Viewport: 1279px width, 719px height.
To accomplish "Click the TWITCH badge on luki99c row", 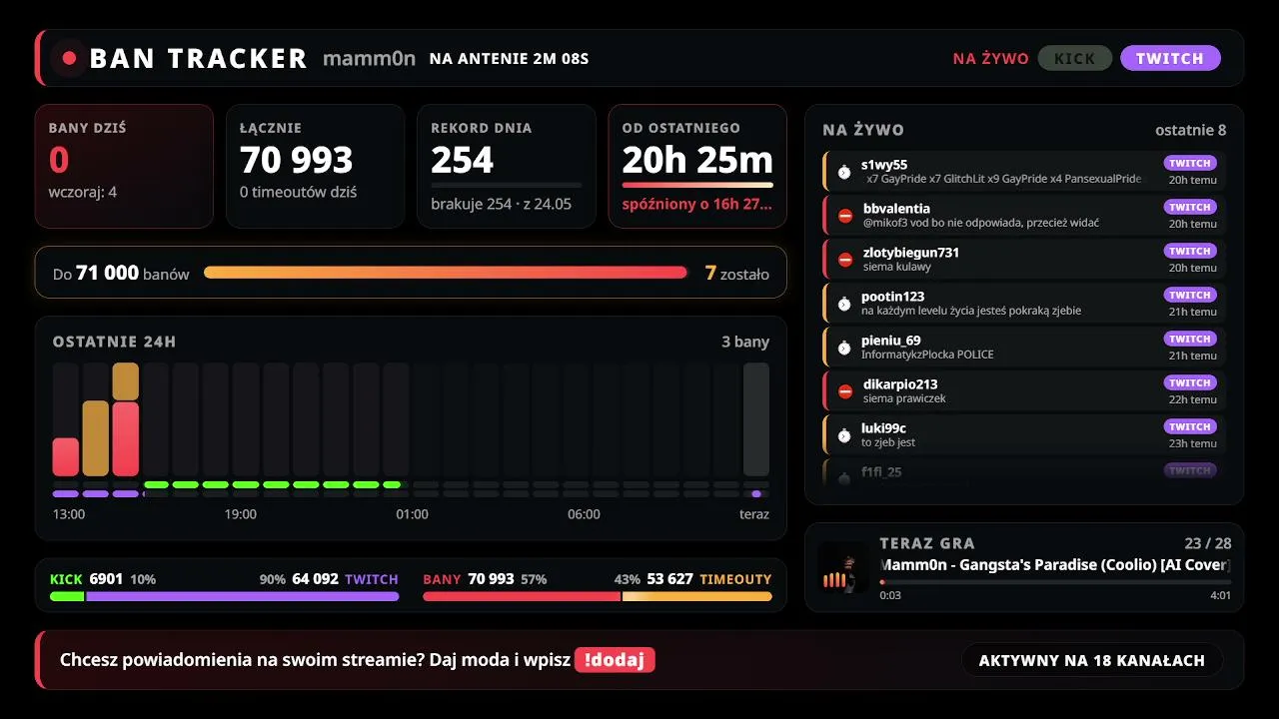I will [x=1190, y=426].
